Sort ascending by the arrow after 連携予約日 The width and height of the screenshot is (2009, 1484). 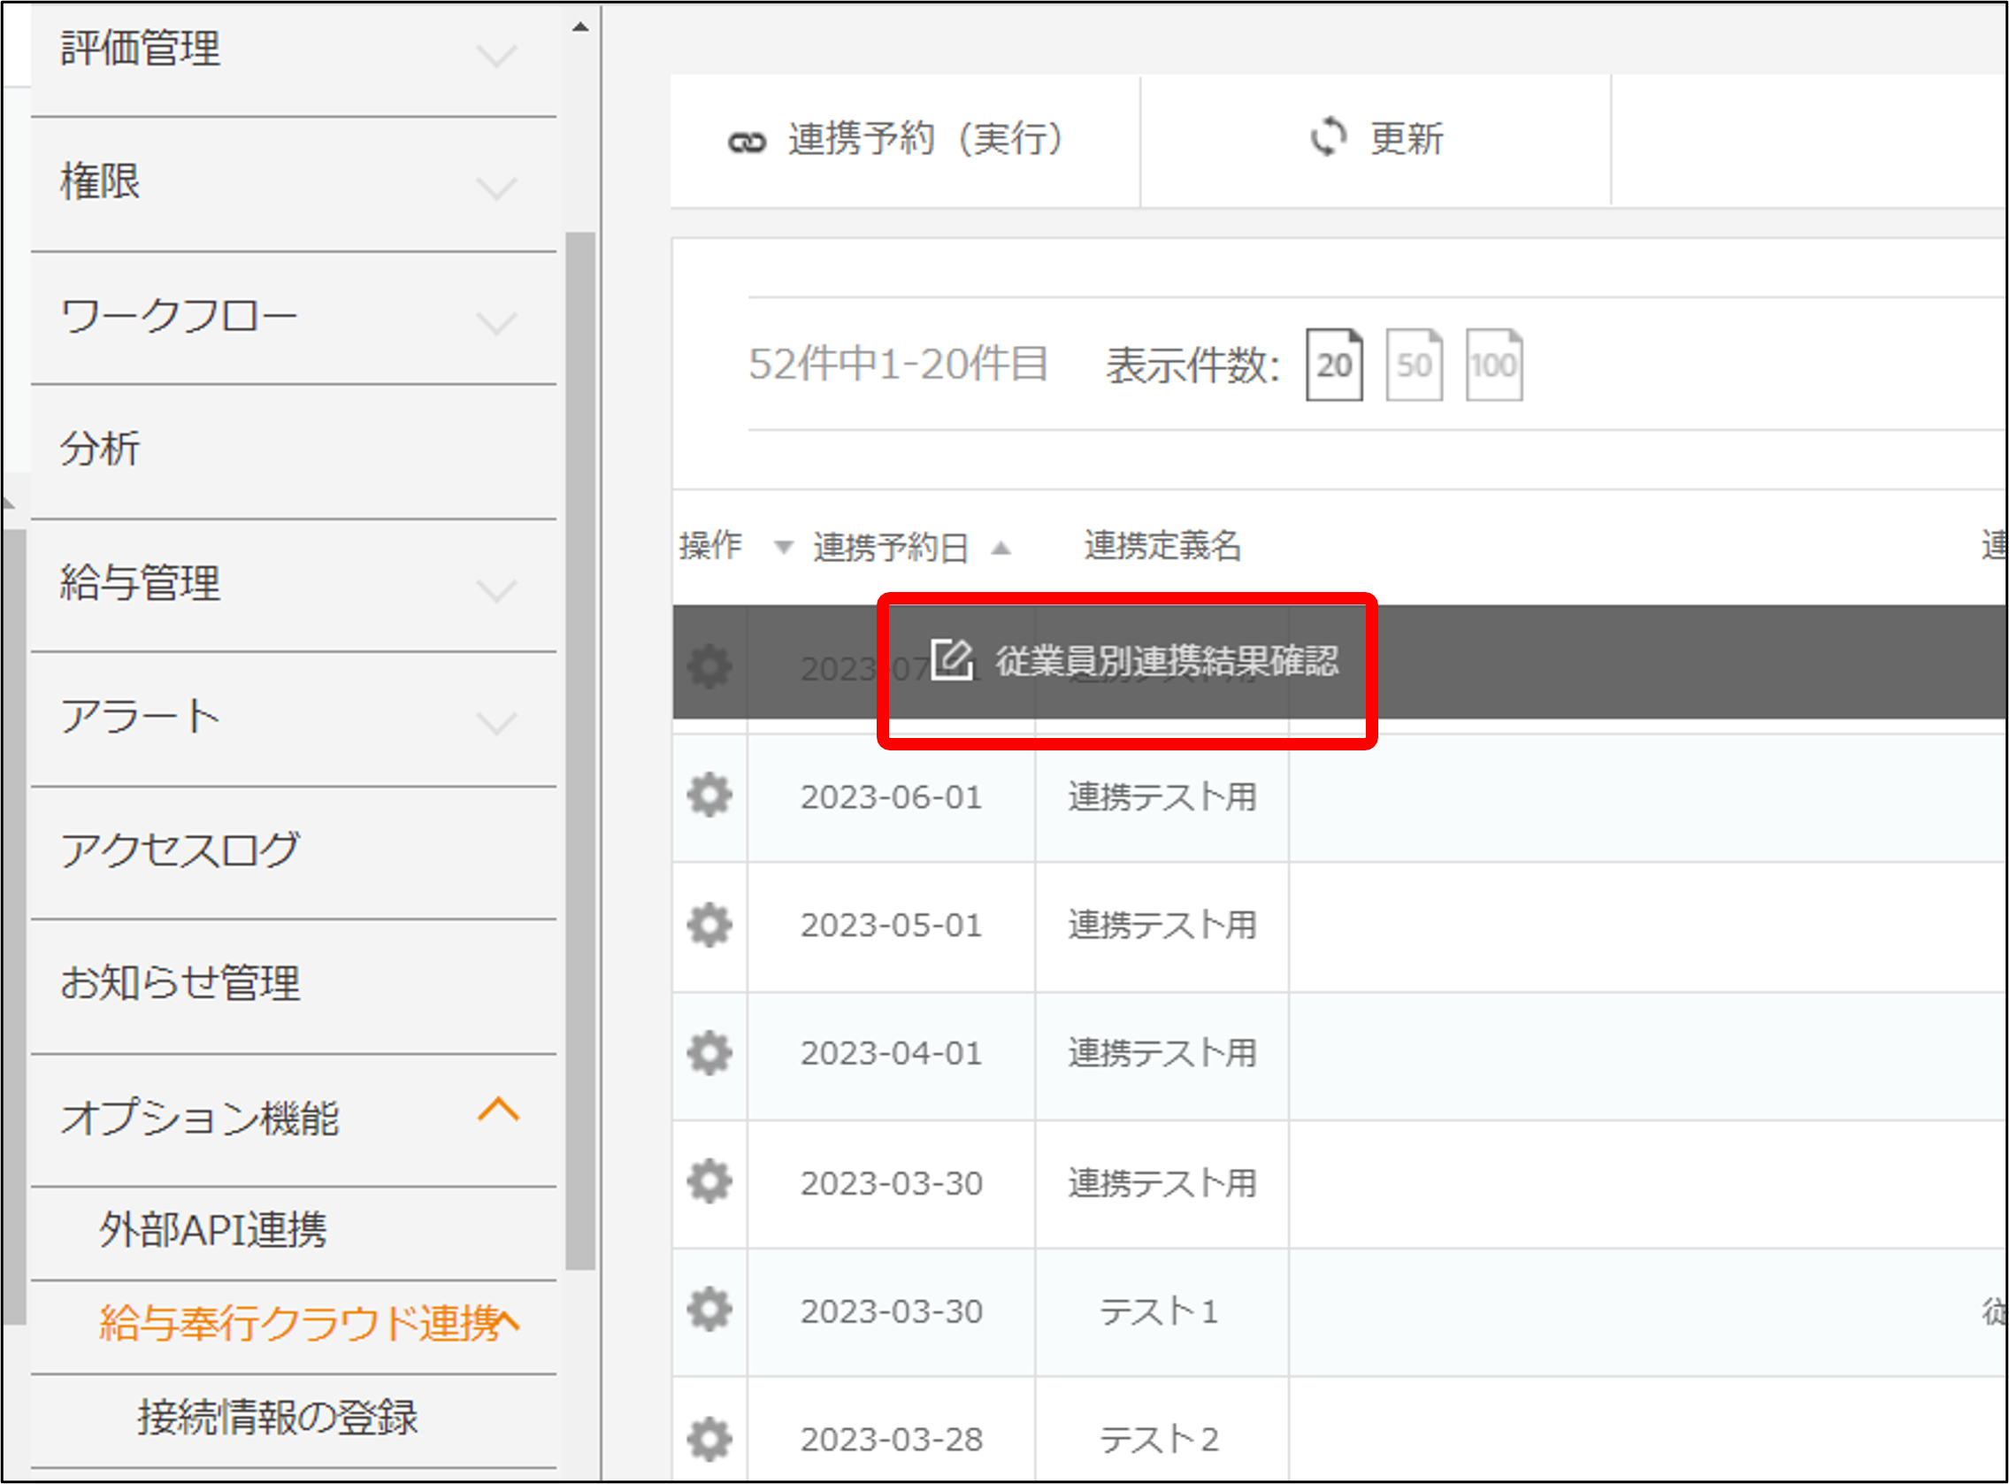click(1001, 547)
